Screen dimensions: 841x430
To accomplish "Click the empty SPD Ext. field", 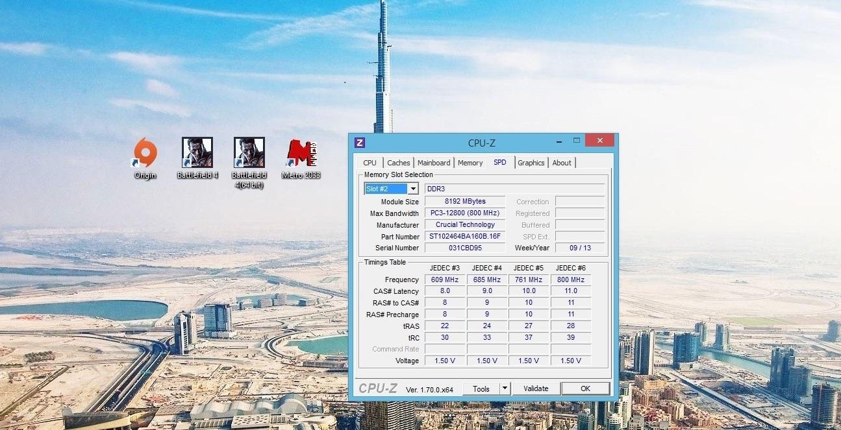I will tap(580, 237).
